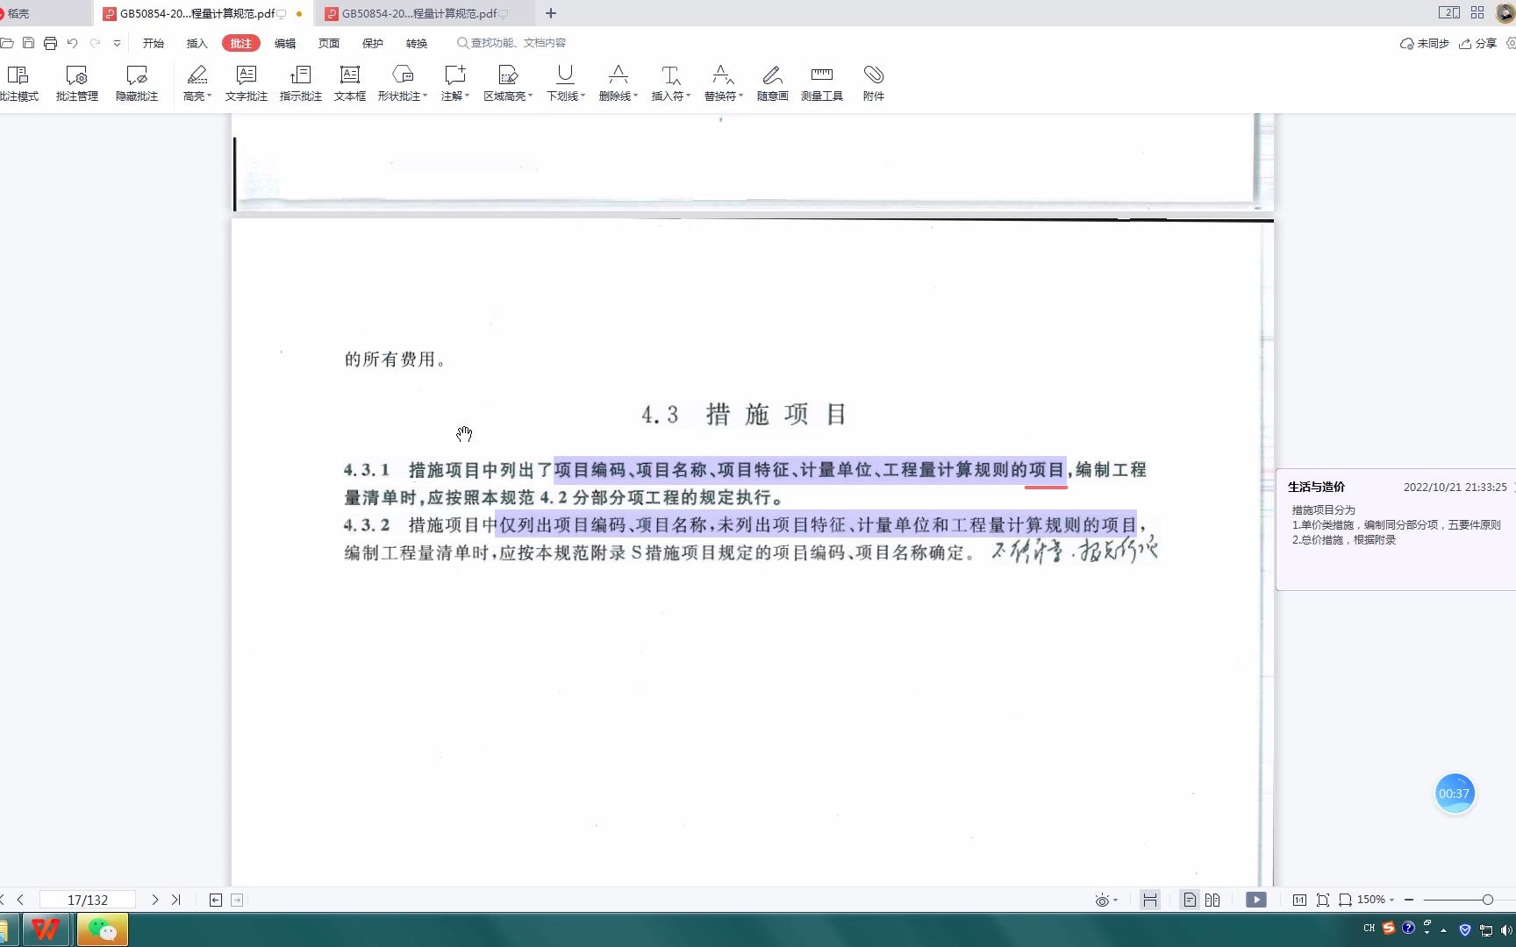Viewport: 1516px width, 947px height.
Task: Click the page number field 17/132
Action: 88,900
